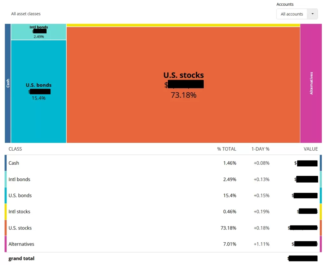This screenshot has height=265, width=327.
Task: Sort by the 1-DAY % column header
Action: pyautogui.click(x=261, y=149)
